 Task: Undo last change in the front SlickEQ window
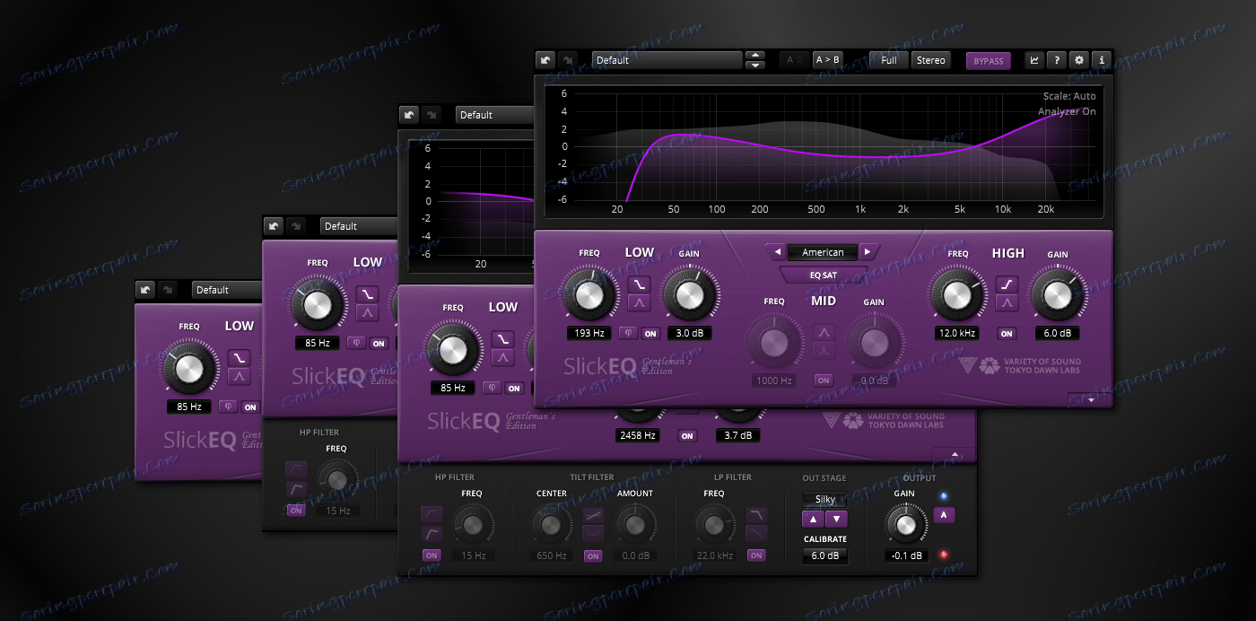coord(545,60)
